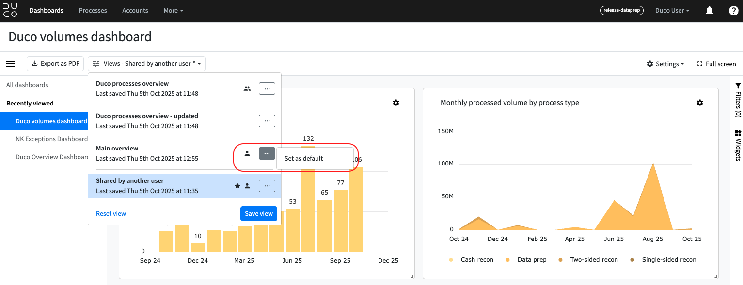Click the bar labeled 10

(x=198, y=247)
